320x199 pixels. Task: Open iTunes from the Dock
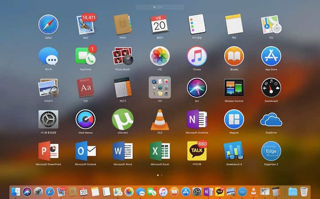pos(163,191)
